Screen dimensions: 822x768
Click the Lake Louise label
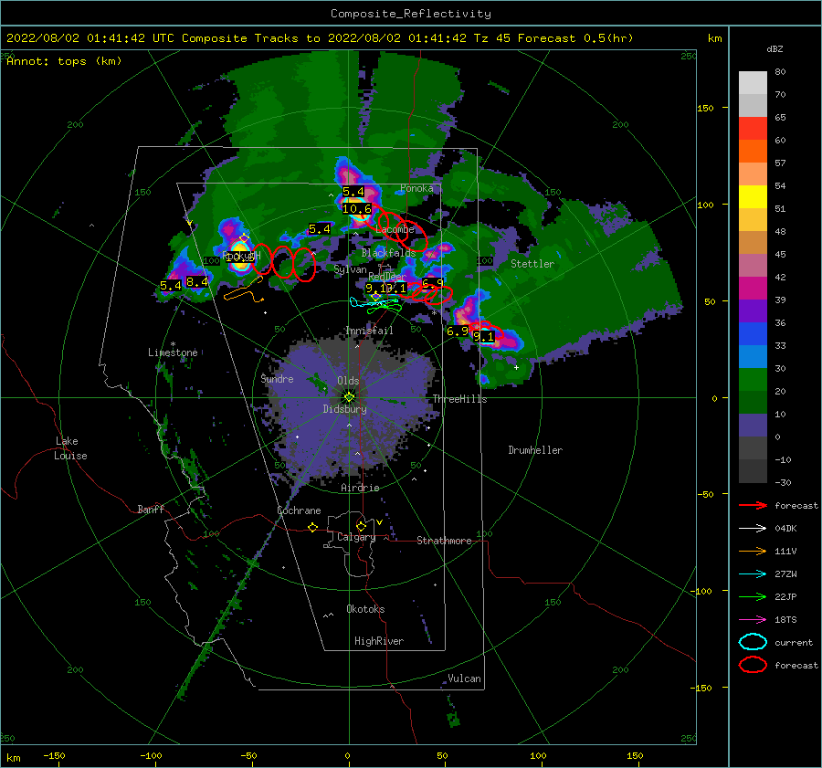71,448
